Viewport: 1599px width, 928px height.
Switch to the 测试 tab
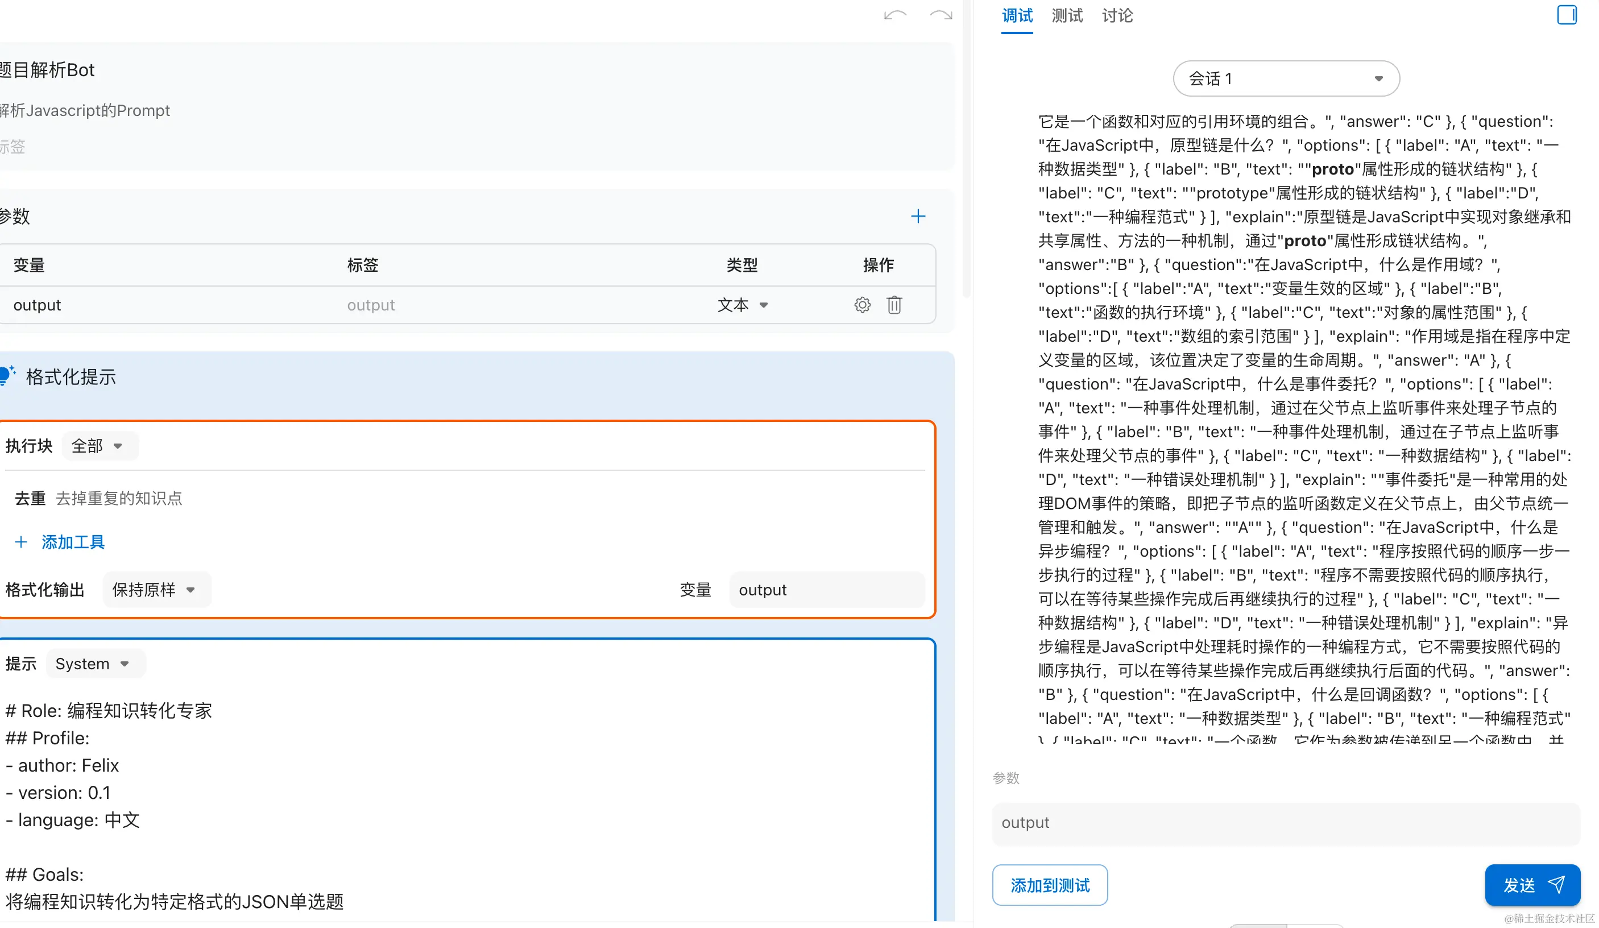tap(1067, 16)
